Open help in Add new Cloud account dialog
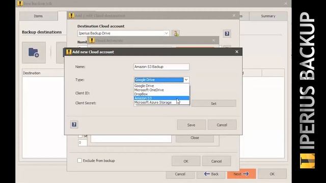 74,125
